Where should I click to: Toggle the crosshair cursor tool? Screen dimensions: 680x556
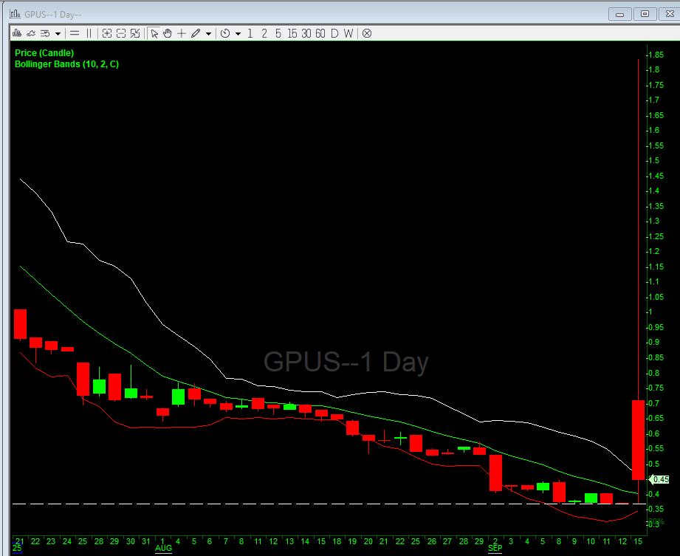[x=182, y=33]
